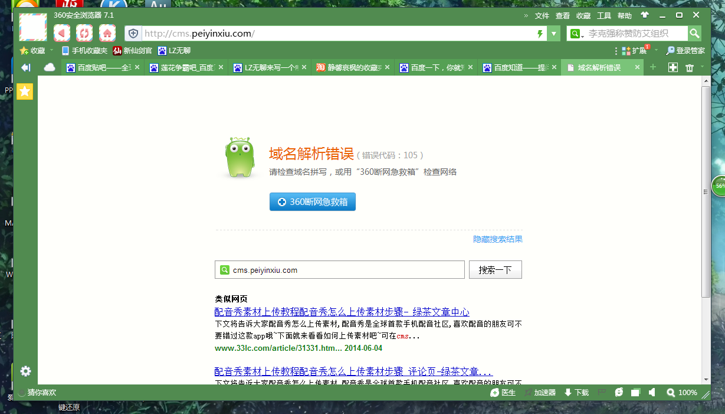This screenshot has height=414, width=725.
Task: Click the scrollbar down arrow
Action: pos(706,379)
